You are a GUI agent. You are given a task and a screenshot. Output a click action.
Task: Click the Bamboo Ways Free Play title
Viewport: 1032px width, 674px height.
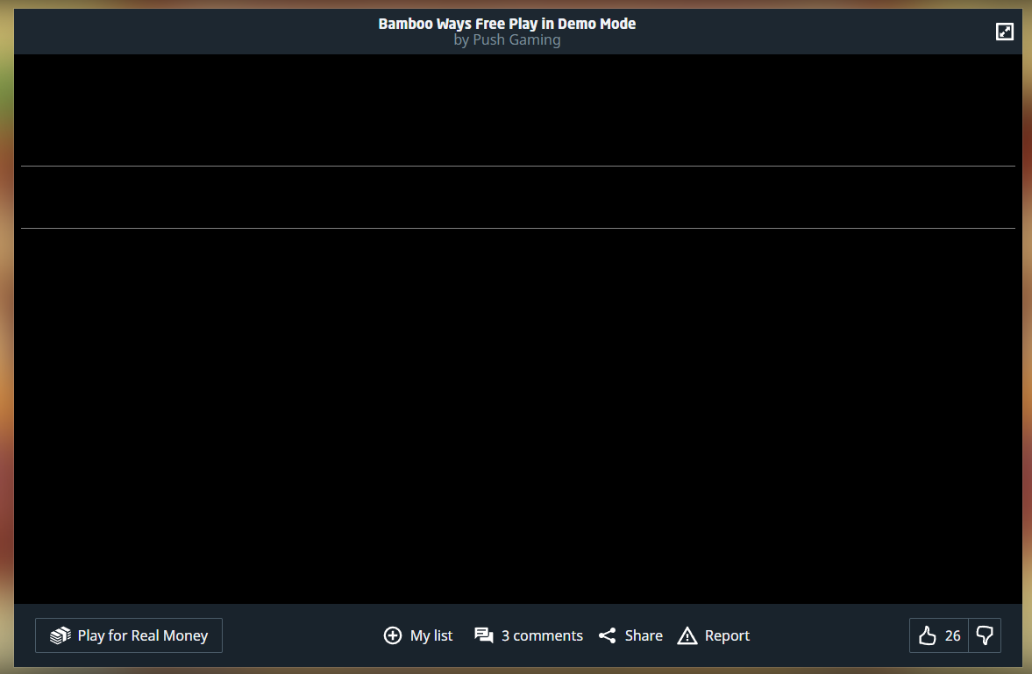[x=507, y=24]
